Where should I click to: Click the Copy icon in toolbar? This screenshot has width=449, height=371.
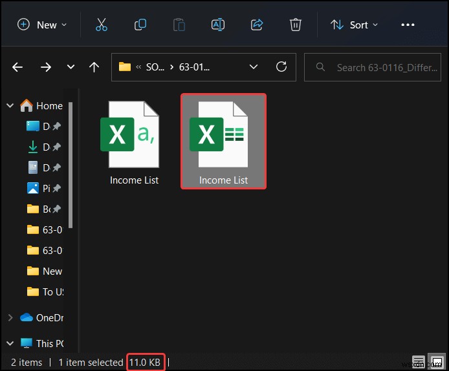point(140,25)
